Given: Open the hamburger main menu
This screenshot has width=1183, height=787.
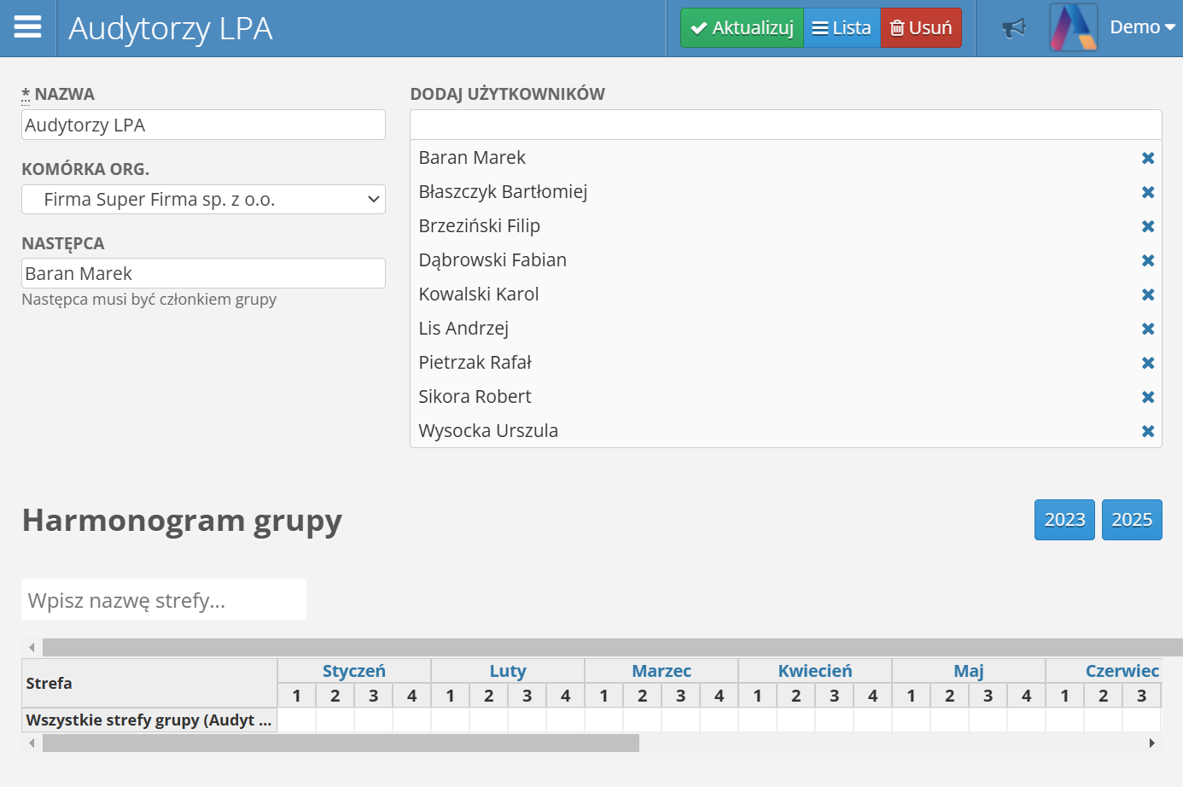Looking at the screenshot, I should tap(27, 27).
